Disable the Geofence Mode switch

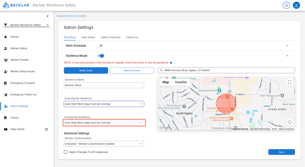[101, 56]
